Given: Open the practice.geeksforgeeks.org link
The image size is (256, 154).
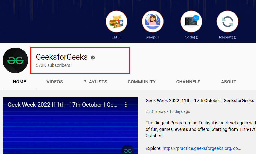Looking at the screenshot, I should click(x=202, y=148).
